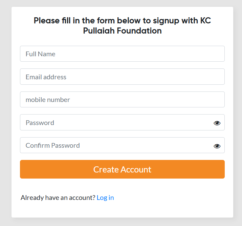The height and width of the screenshot is (226, 242).
Task: Click inside the Password input
Action: [x=115, y=123]
